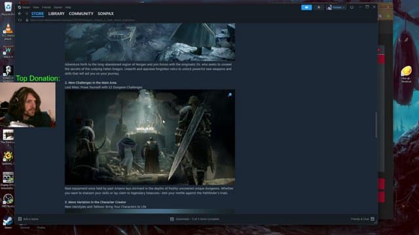Click the webcam overlay of the streamer
Viewport: 419px width, 235px height.
[27, 104]
